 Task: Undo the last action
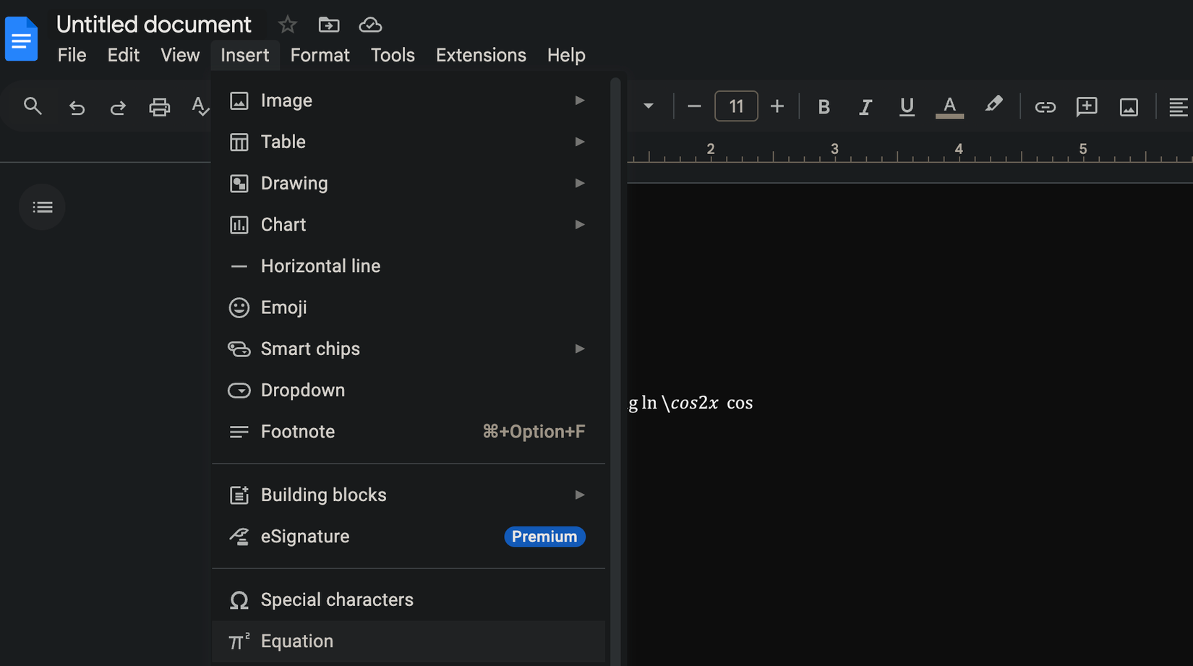pos(77,106)
